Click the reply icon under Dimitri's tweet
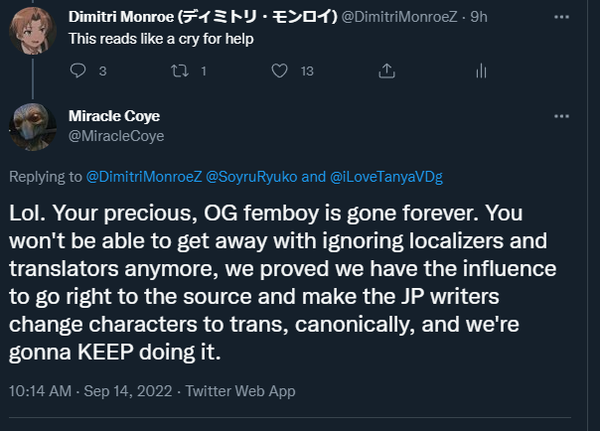 click(78, 71)
